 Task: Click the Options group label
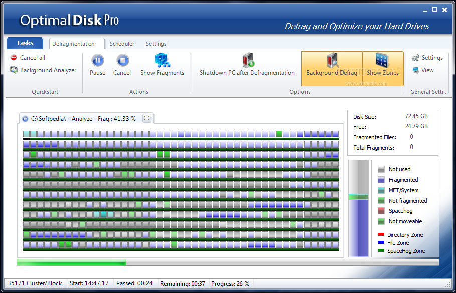pos(300,92)
